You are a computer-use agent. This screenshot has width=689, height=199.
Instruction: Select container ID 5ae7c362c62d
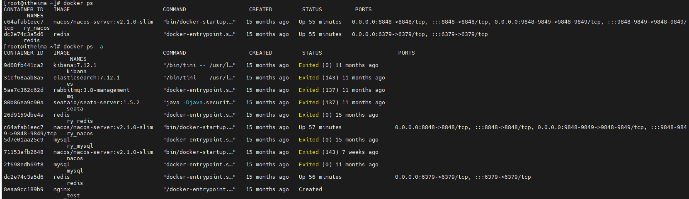point(24,90)
